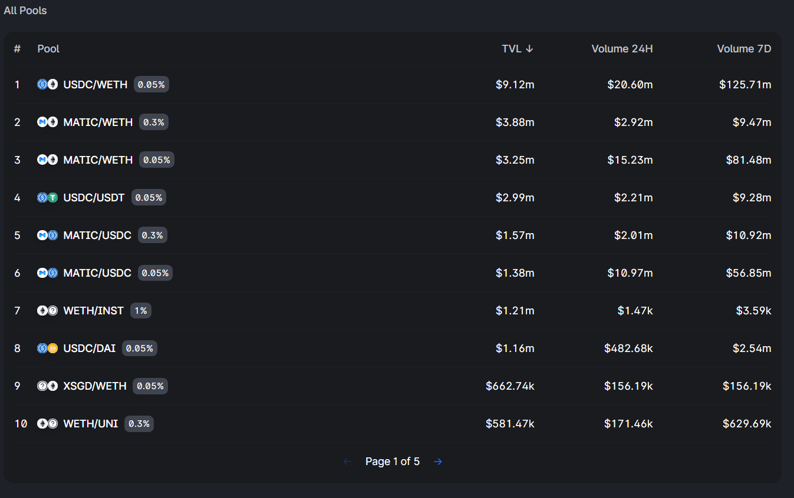Click the 0.05% fee badge of XSGD/WETH
The width and height of the screenshot is (794, 498).
tap(150, 386)
